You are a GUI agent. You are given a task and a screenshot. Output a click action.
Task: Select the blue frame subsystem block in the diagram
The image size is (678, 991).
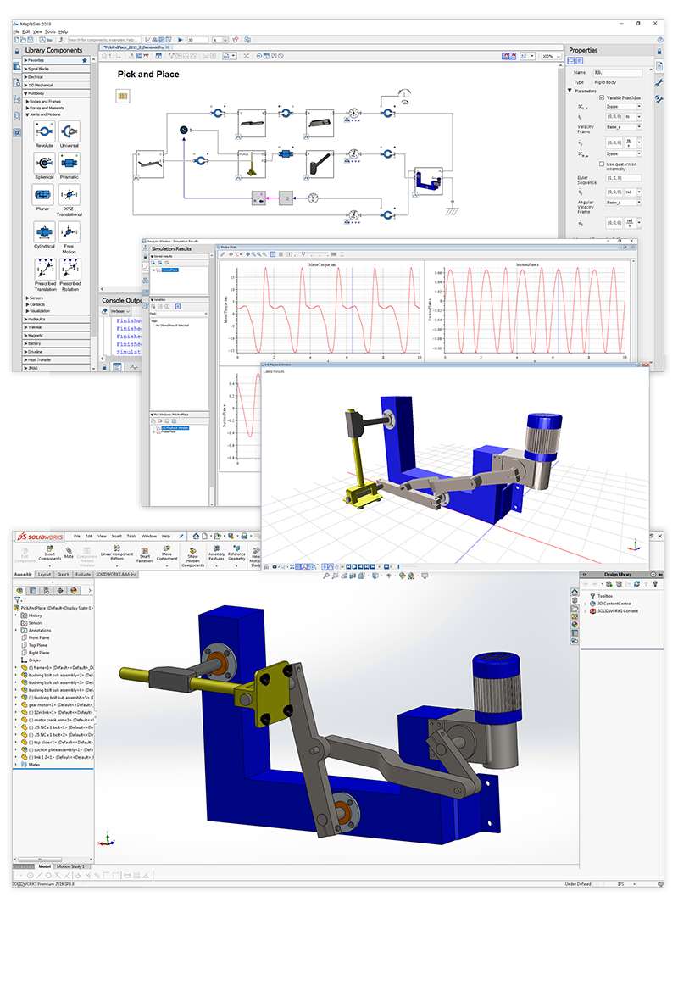pyautogui.click(x=428, y=181)
